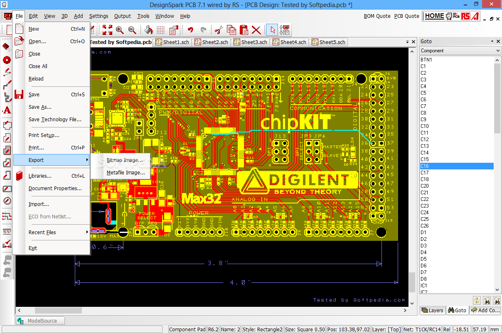This screenshot has width=502, height=333.
Task: Click the Zoom Out magnifier icon
Action: 132,30
